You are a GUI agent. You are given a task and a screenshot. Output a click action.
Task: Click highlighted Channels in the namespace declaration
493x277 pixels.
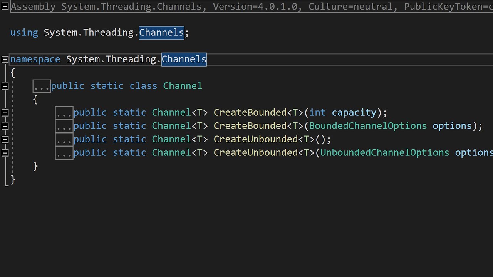[x=184, y=59]
